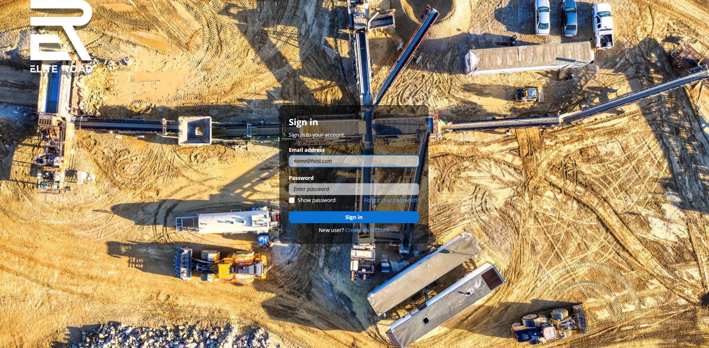
Task: Click the Password field label
Action: [x=301, y=178]
